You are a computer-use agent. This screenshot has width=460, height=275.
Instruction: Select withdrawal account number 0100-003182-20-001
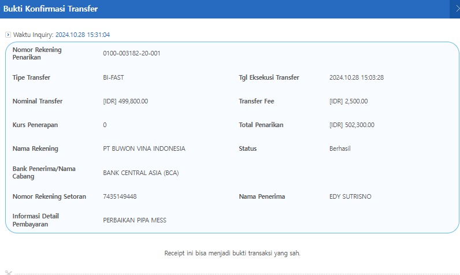(x=131, y=54)
